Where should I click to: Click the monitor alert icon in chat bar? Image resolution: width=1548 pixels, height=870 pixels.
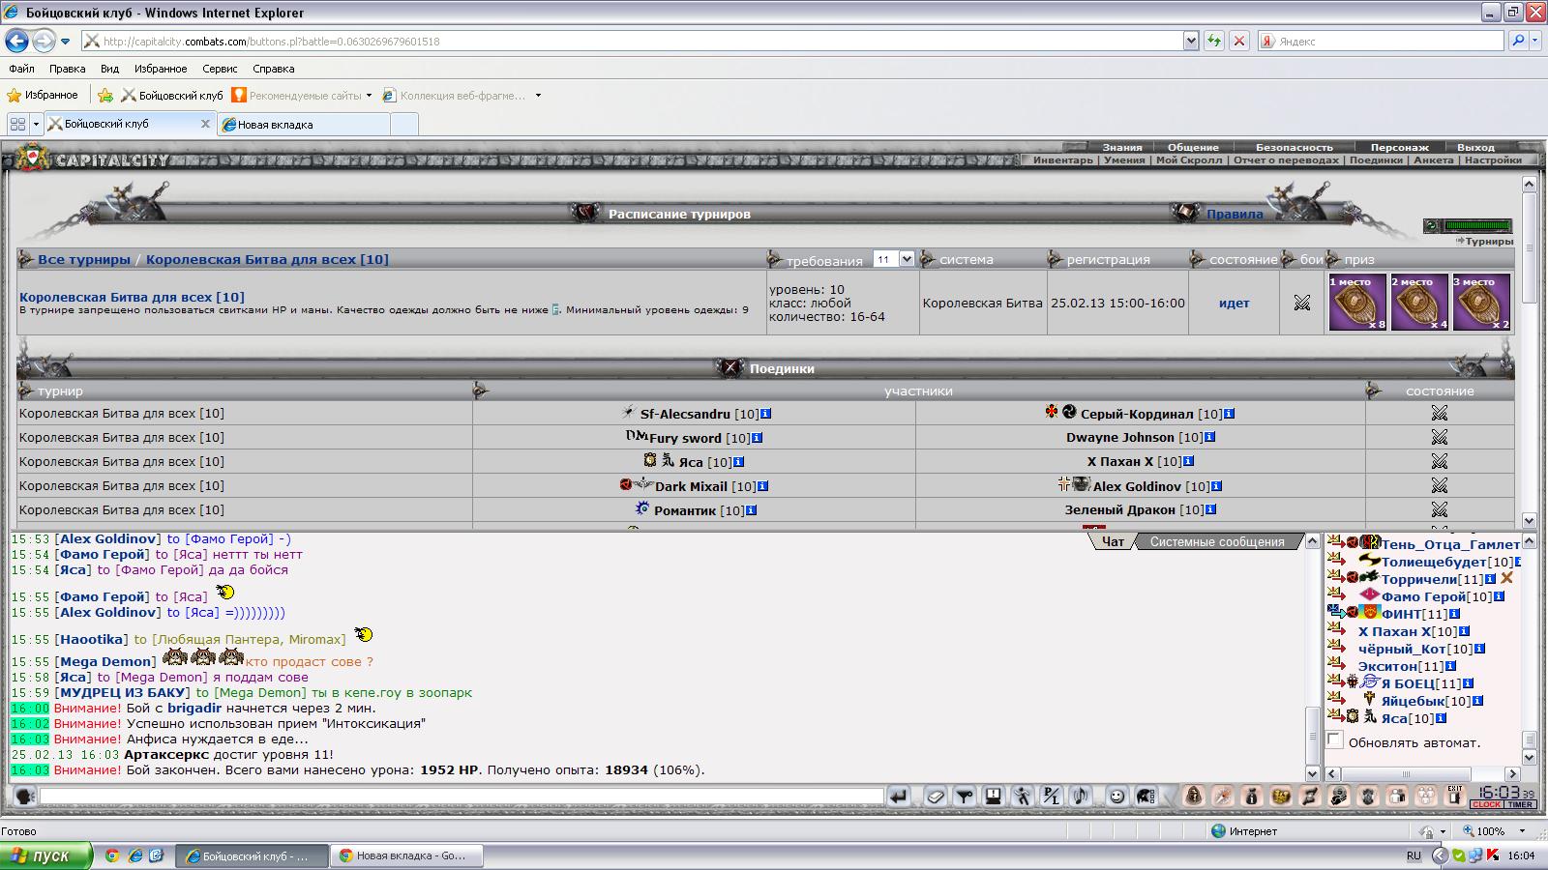tap(993, 796)
